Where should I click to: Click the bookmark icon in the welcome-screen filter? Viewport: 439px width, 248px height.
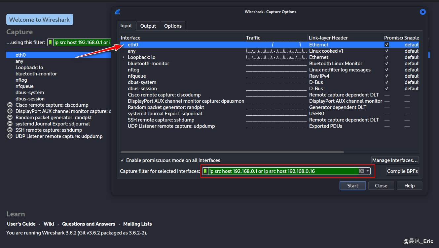[50, 42]
